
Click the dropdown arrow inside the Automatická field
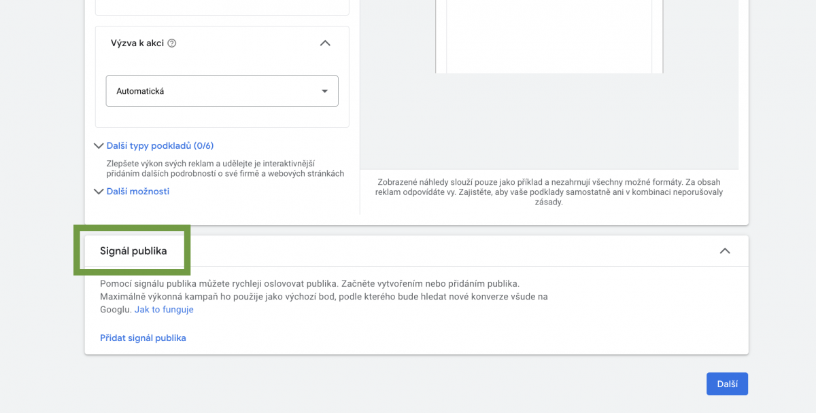coord(324,90)
